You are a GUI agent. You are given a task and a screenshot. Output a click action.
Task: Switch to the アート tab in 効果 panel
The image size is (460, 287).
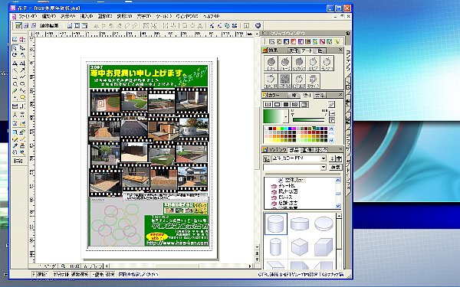[x=307, y=51]
